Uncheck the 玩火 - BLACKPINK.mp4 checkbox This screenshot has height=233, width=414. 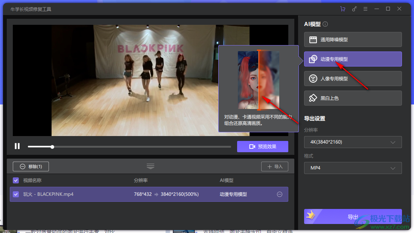(16, 194)
